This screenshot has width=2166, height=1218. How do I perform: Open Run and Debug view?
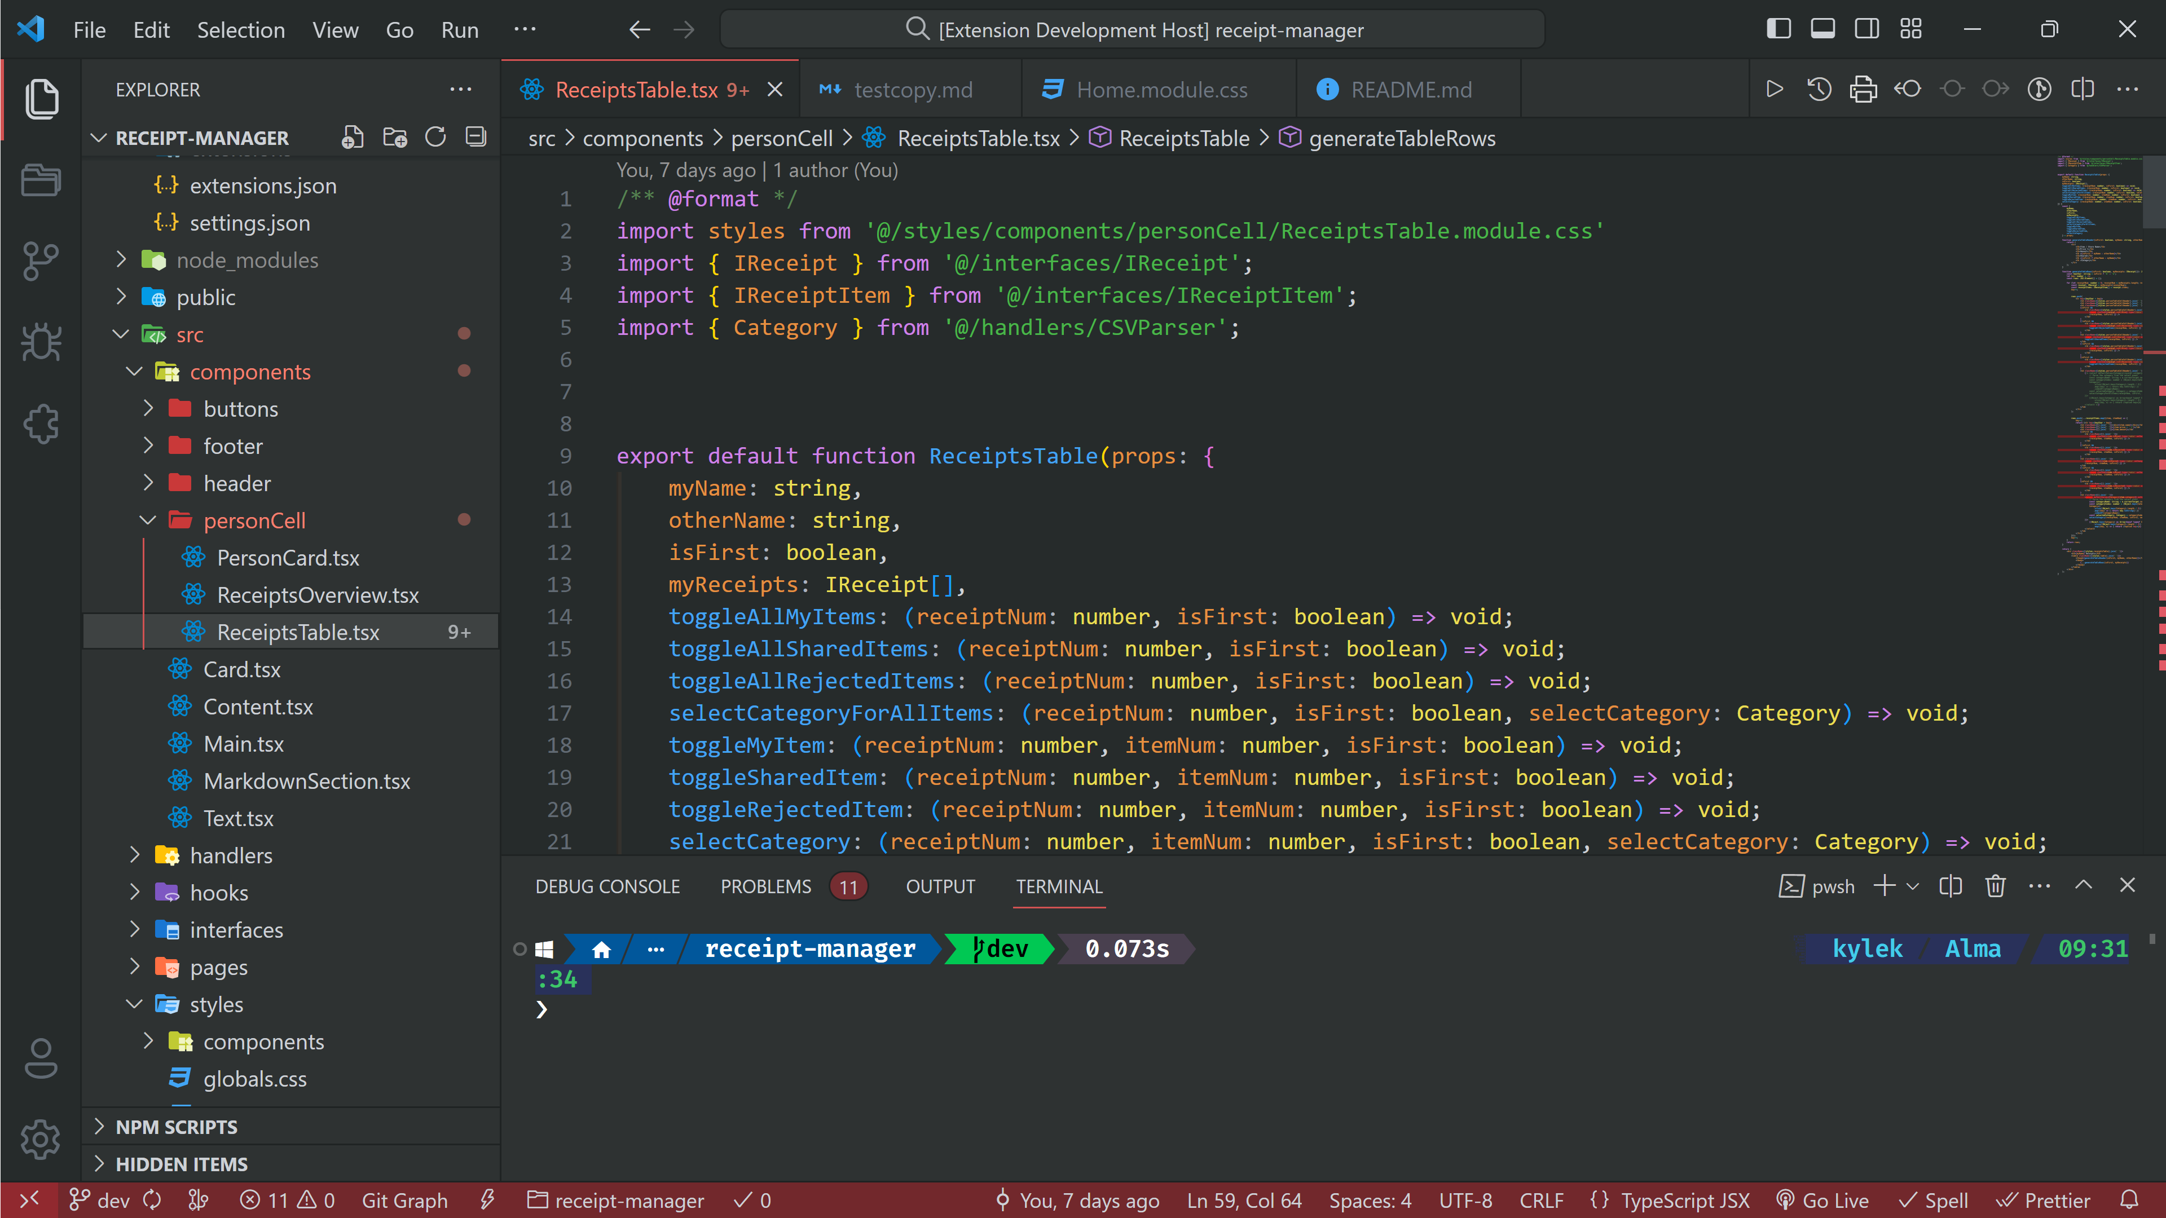coord(41,342)
